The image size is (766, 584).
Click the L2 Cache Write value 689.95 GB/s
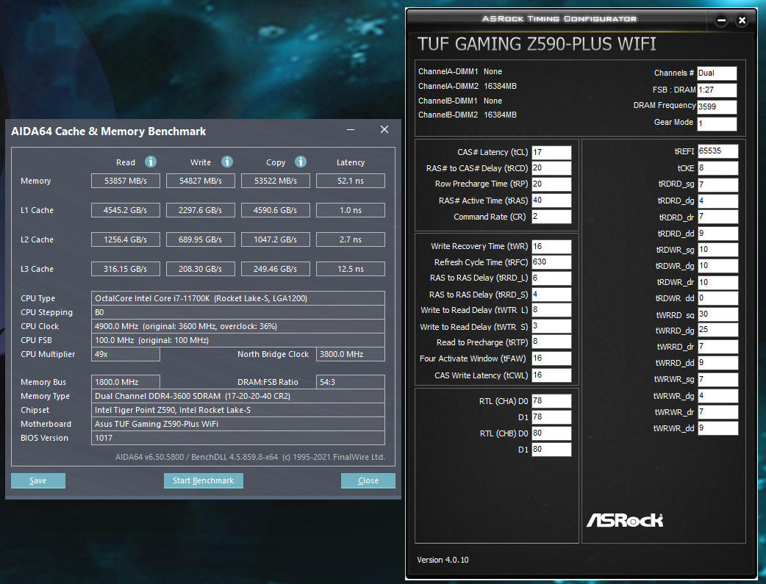coord(200,239)
